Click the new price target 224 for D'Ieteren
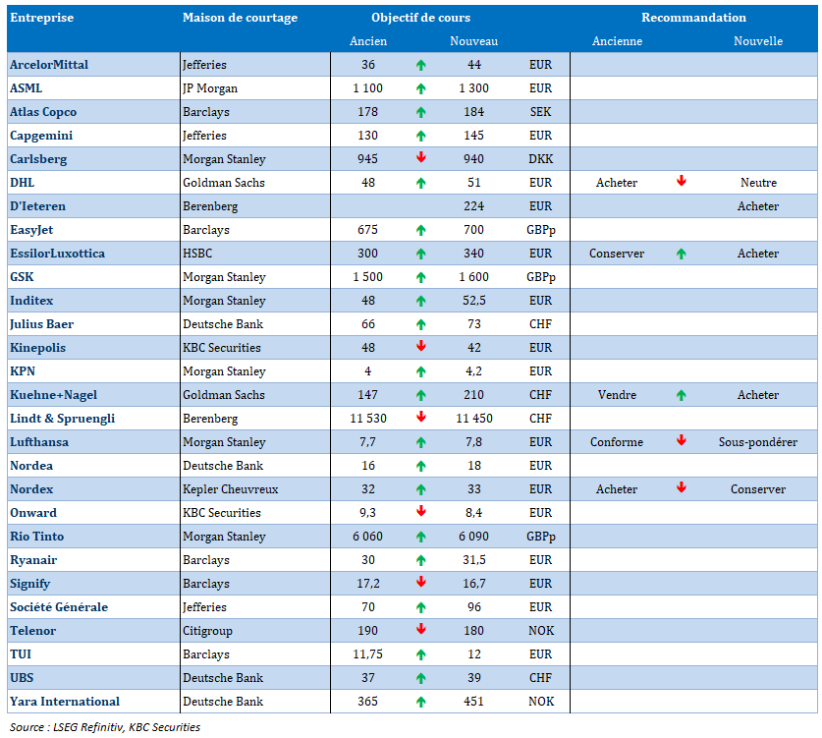The width and height of the screenshot is (822, 738). 473,206
